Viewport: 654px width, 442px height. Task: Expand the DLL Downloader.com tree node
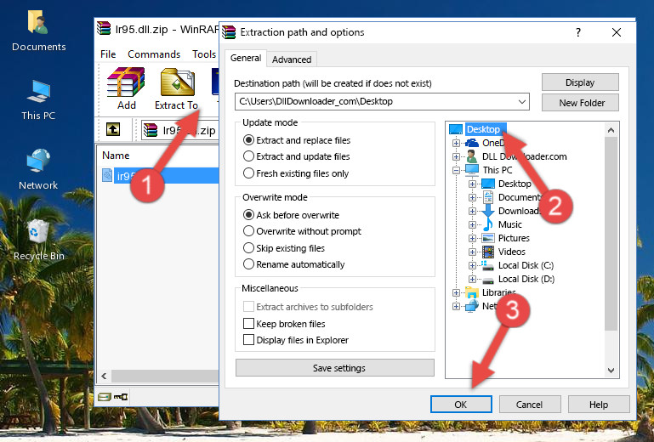(x=456, y=156)
